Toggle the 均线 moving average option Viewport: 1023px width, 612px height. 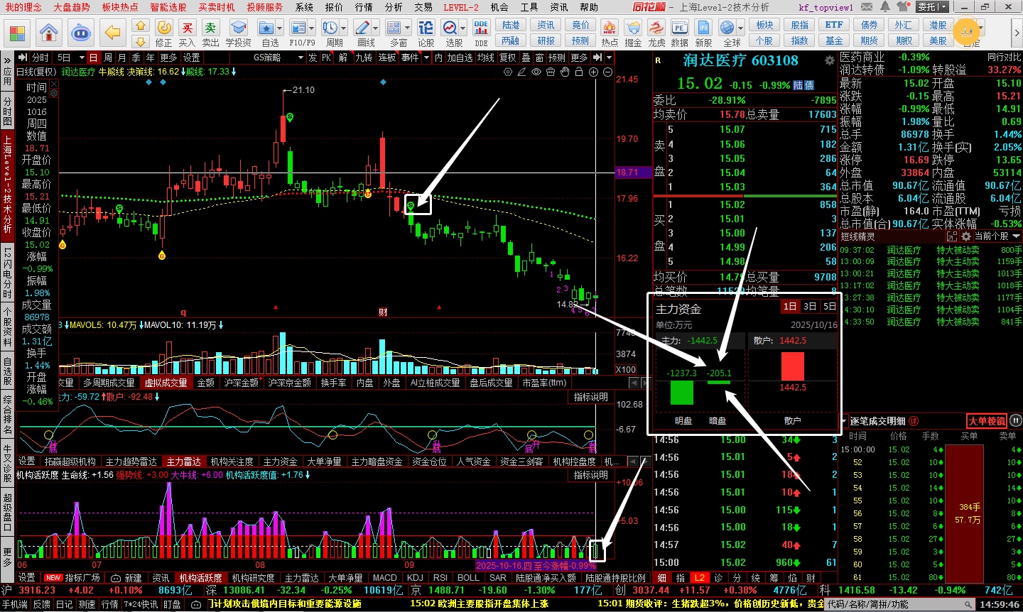[x=485, y=58]
